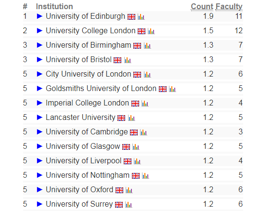Click the chart icon next to University of Bristol
The width and height of the screenshot is (271, 211).
point(128,60)
